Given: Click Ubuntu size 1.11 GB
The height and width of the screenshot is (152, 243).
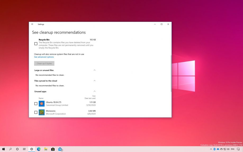Looking at the screenshot, I should click(93, 102).
